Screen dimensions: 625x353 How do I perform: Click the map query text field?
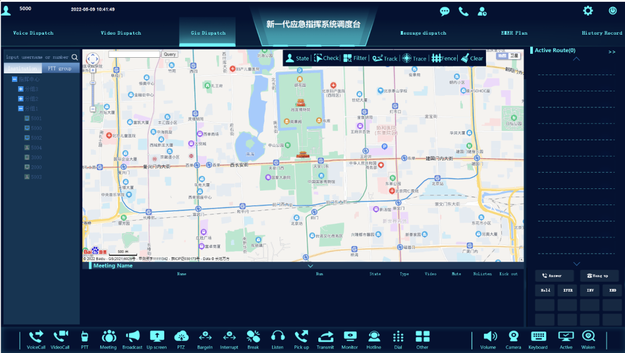[x=134, y=54]
